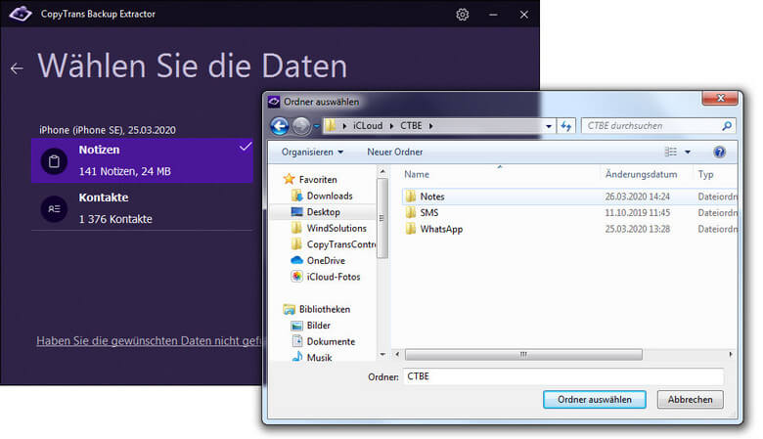Screen dimensions: 763x439
Task: Open Downloads in the Favoriten list
Action: 330,196
